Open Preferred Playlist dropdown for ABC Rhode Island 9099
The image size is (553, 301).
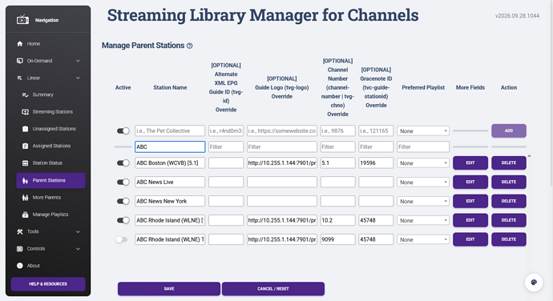[423, 239]
